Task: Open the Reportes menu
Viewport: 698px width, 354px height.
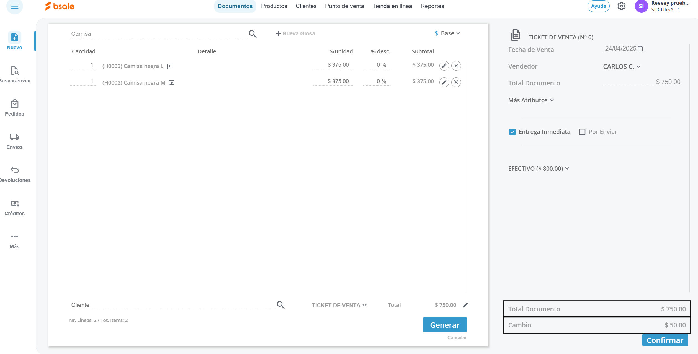Action: pyautogui.click(x=432, y=6)
